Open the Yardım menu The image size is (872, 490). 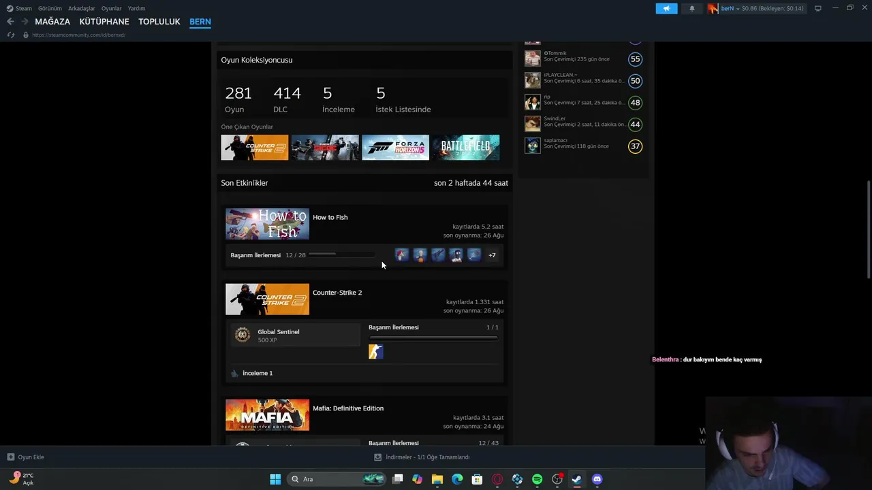[x=136, y=8]
